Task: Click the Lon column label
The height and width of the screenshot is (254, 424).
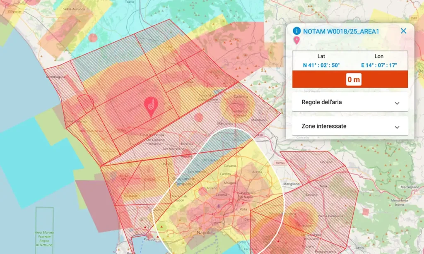Action: 379,56
